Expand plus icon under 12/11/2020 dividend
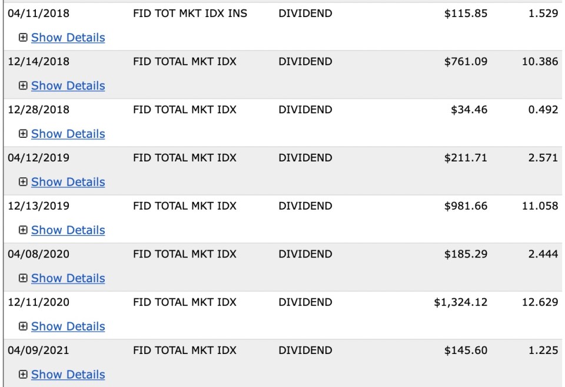Image resolution: width=565 pixels, height=387 pixels. click(x=23, y=326)
